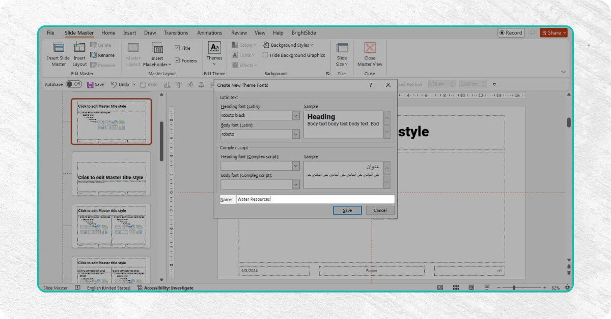611x319 pixels.
Task: Open the Body font (Latin) dropdown
Action: (x=296, y=134)
